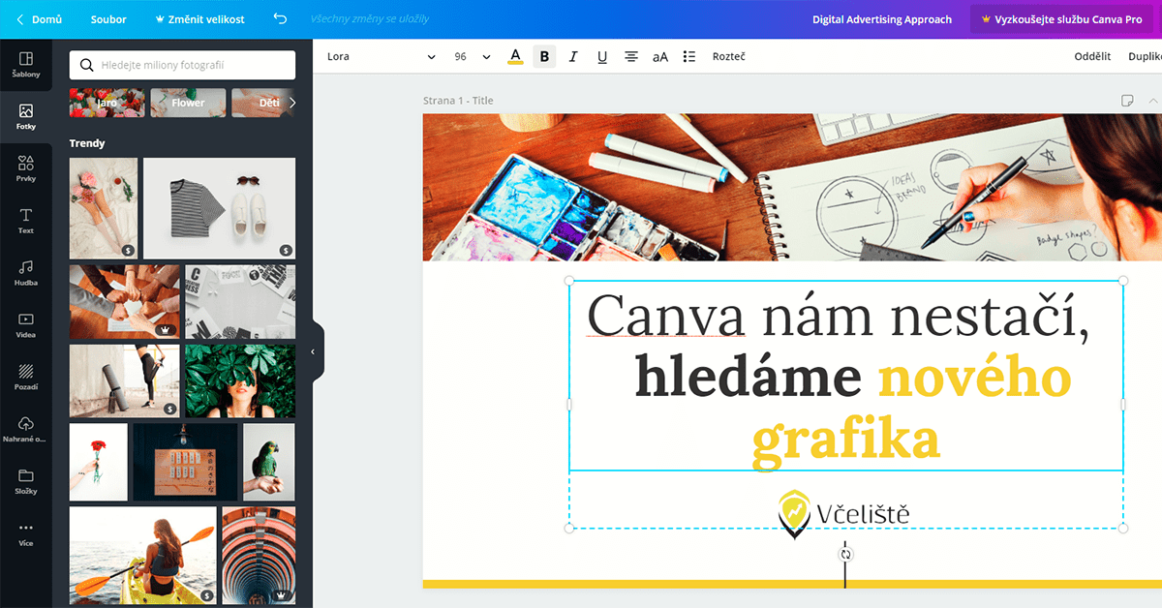Collapse the side photo panel
This screenshot has height=608, width=1162.
tap(313, 352)
